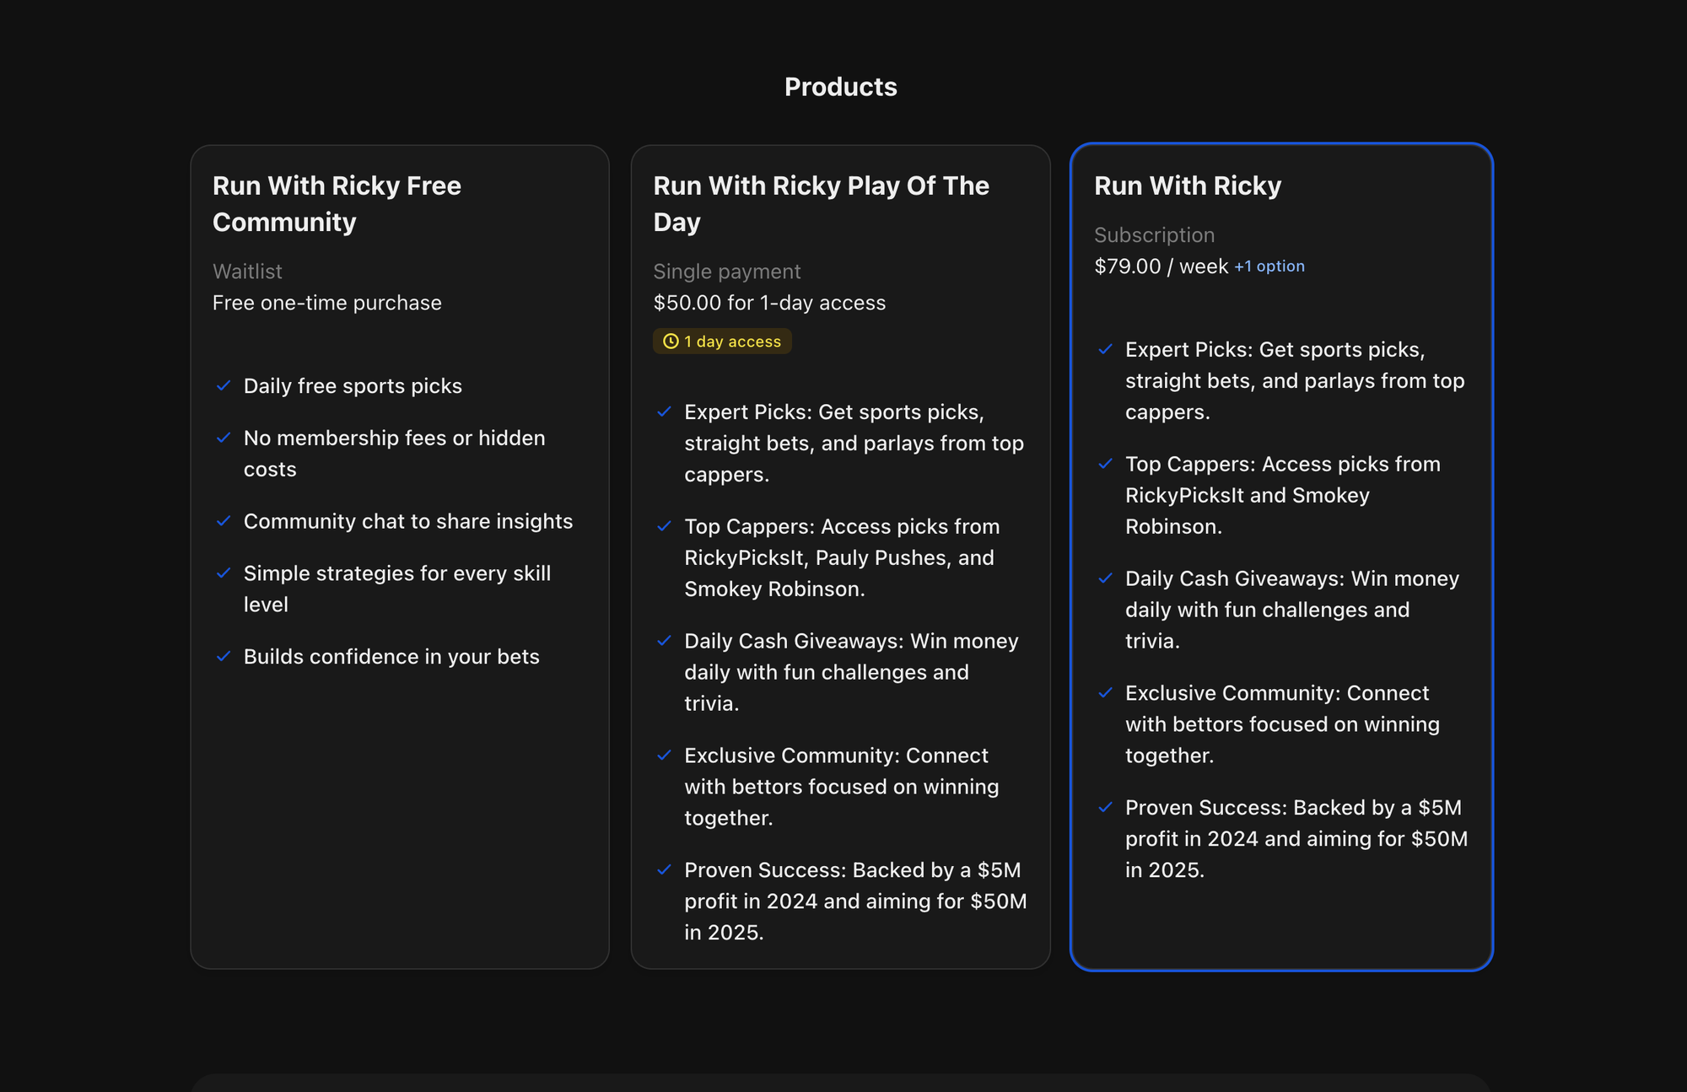
Task: Click checkmark beside Builds confidence in your bets
Action: pos(224,656)
